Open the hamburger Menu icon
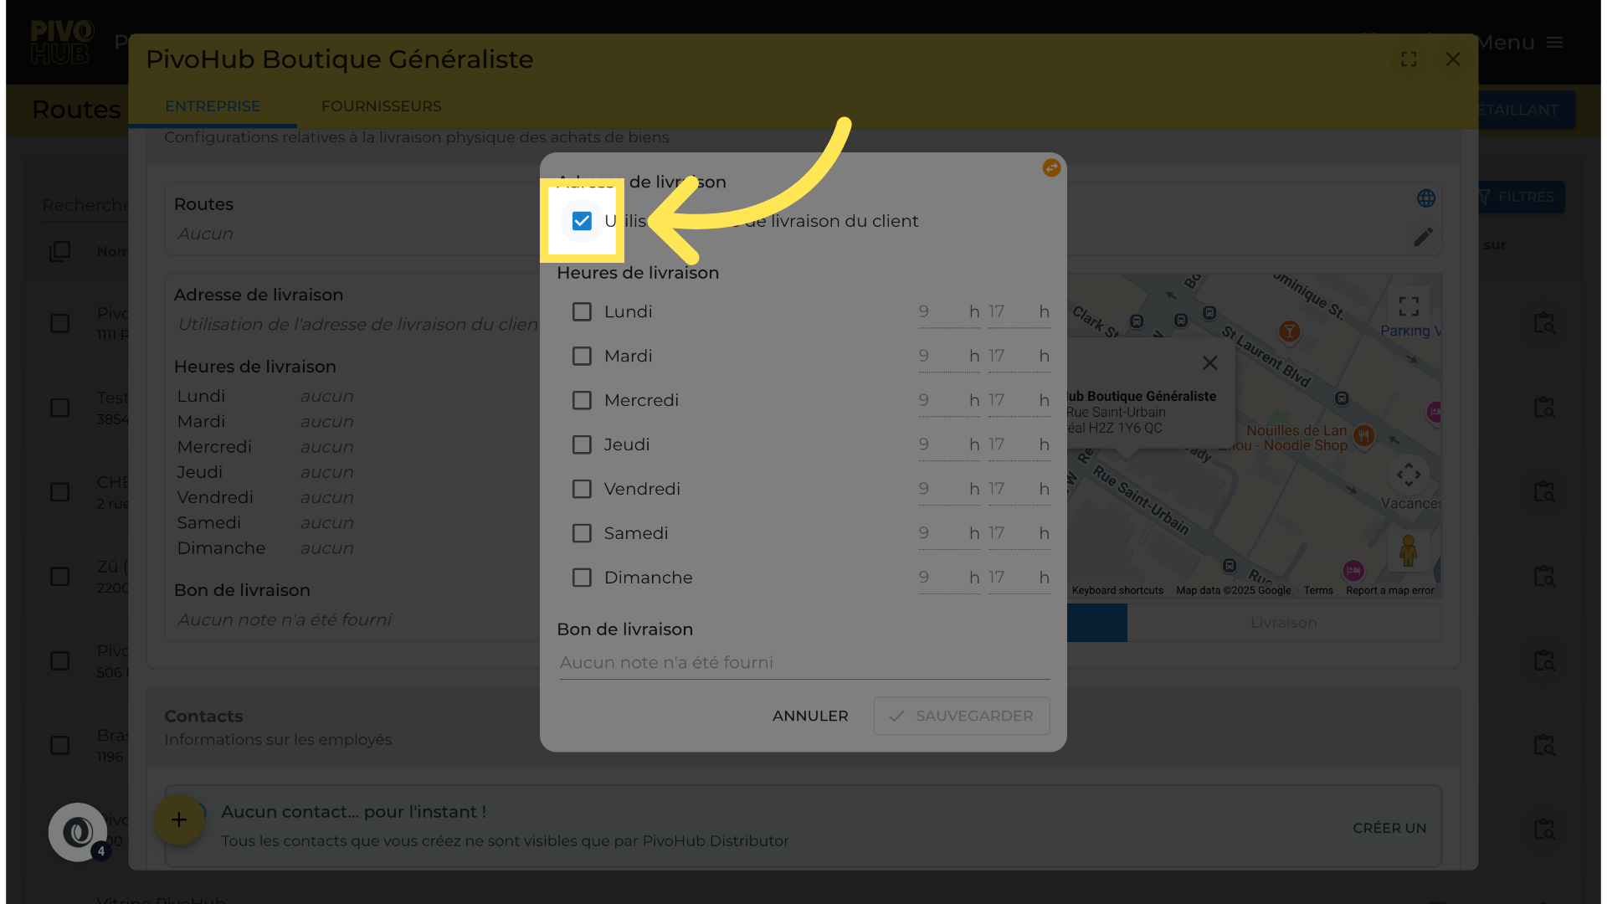Screen dimensions: 1607x904 [x=1555, y=43]
